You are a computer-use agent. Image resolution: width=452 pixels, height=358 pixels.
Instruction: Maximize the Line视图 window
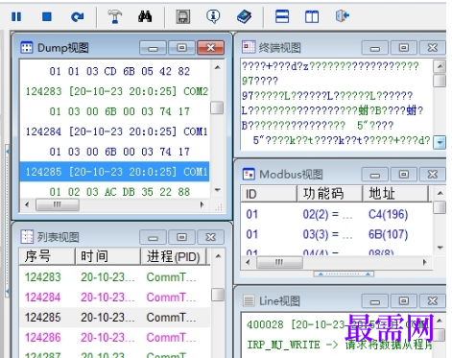pos(404,301)
